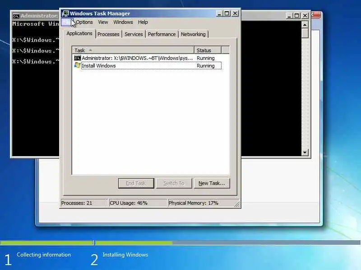Click the Switch To button

pyautogui.click(x=174, y=183)
